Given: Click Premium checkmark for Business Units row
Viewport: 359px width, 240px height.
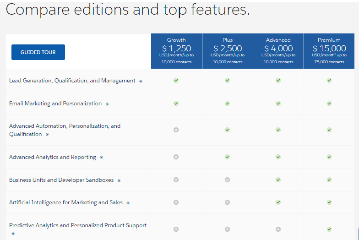Looking at the screenshot, I should coord(329,180).
